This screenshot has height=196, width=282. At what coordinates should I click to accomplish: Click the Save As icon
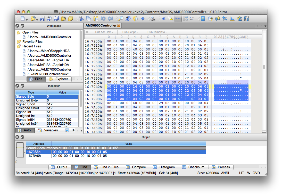click(x=49, y=19)
